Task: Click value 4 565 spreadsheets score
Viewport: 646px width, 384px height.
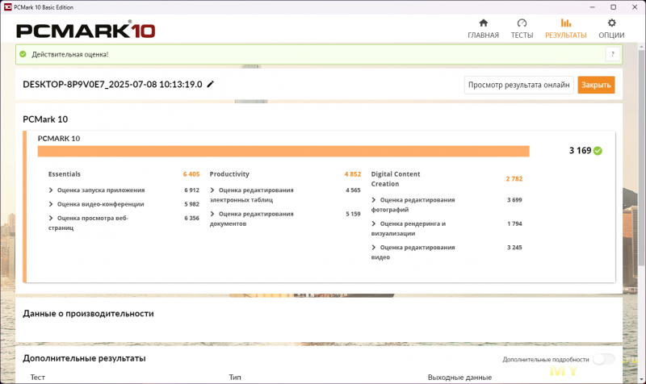Action: click(353, 190)
